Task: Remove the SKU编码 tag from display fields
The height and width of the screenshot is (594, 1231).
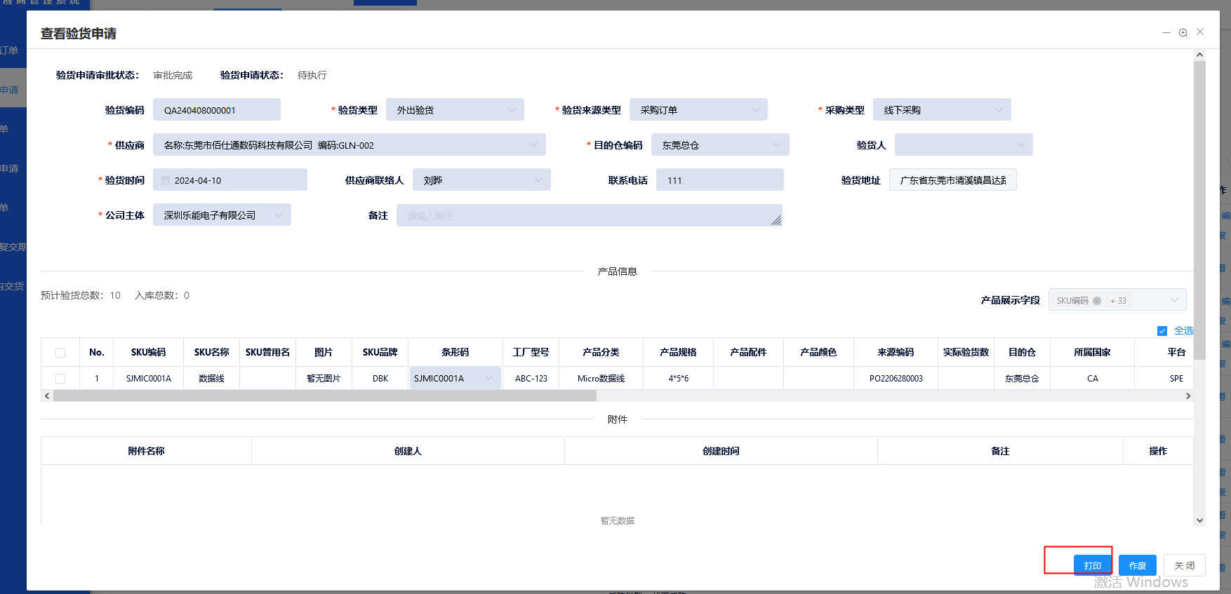Action: tap(1097, 301)
